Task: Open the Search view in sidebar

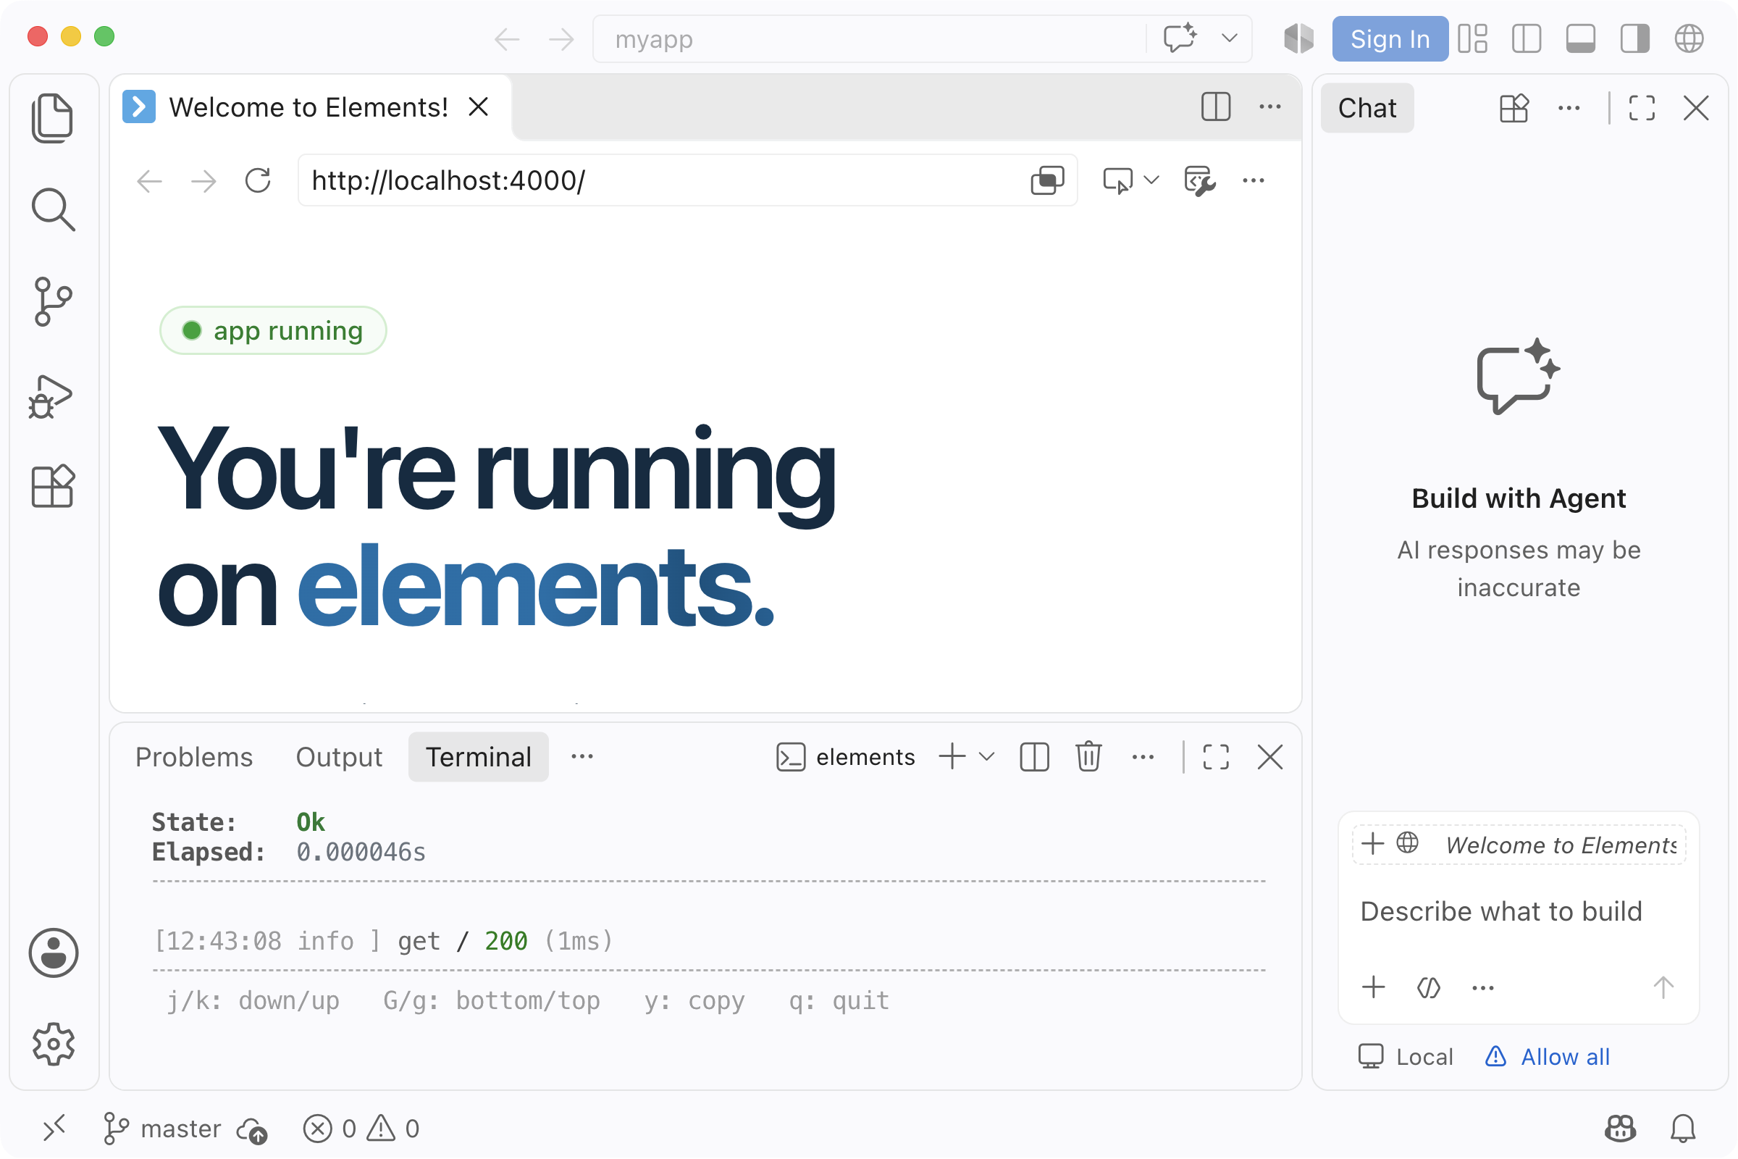Action: point(52,209)
